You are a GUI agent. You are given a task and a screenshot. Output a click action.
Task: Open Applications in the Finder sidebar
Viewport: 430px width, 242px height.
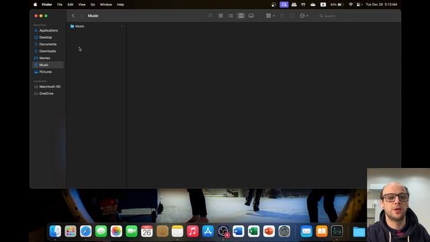(48, 30)
